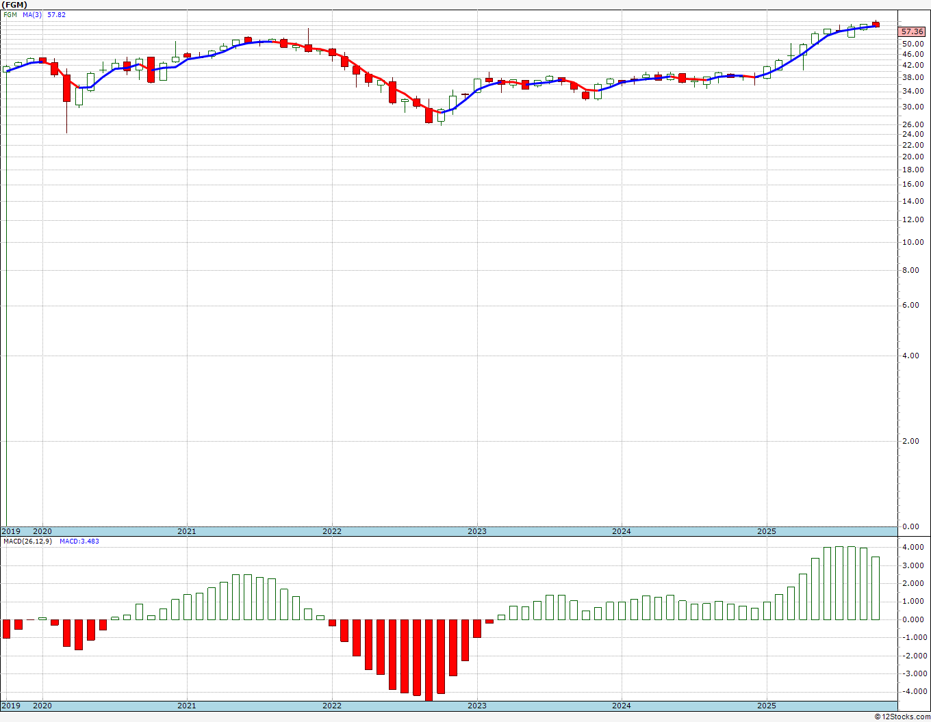Select 42.00 on the price axis
Screen dimensions: 931x722
click(x=913, y=66)
